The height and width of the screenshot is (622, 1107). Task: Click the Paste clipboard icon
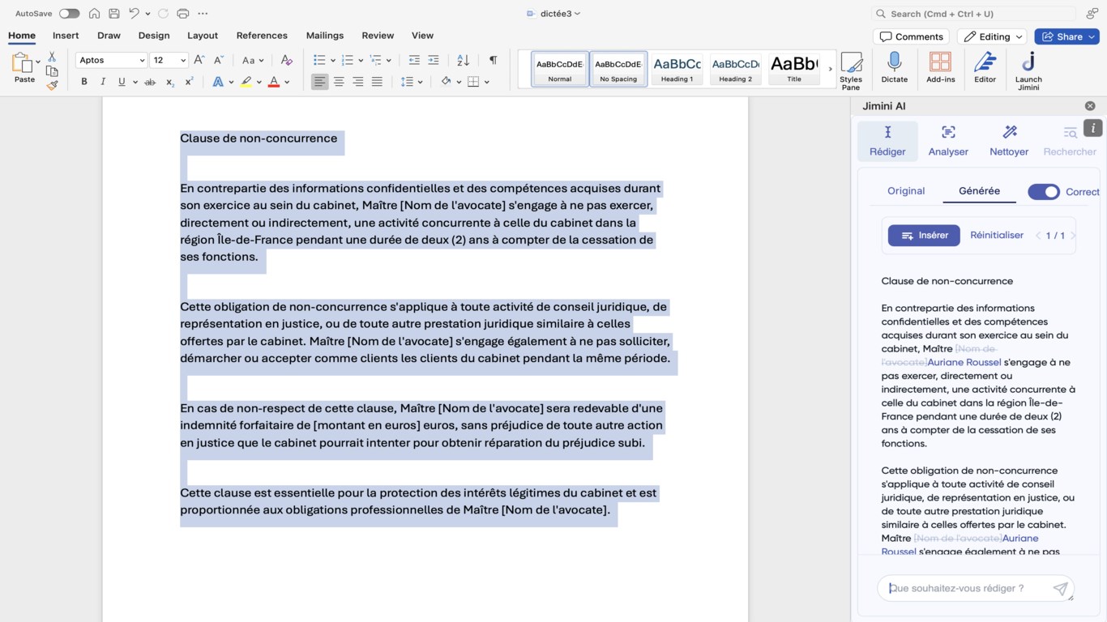point(21,62)
